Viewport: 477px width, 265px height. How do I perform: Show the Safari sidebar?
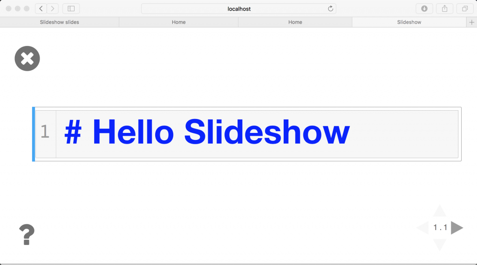[71, 8]
